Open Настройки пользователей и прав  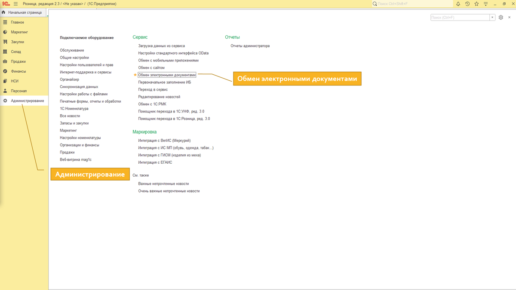pos(86,65)
